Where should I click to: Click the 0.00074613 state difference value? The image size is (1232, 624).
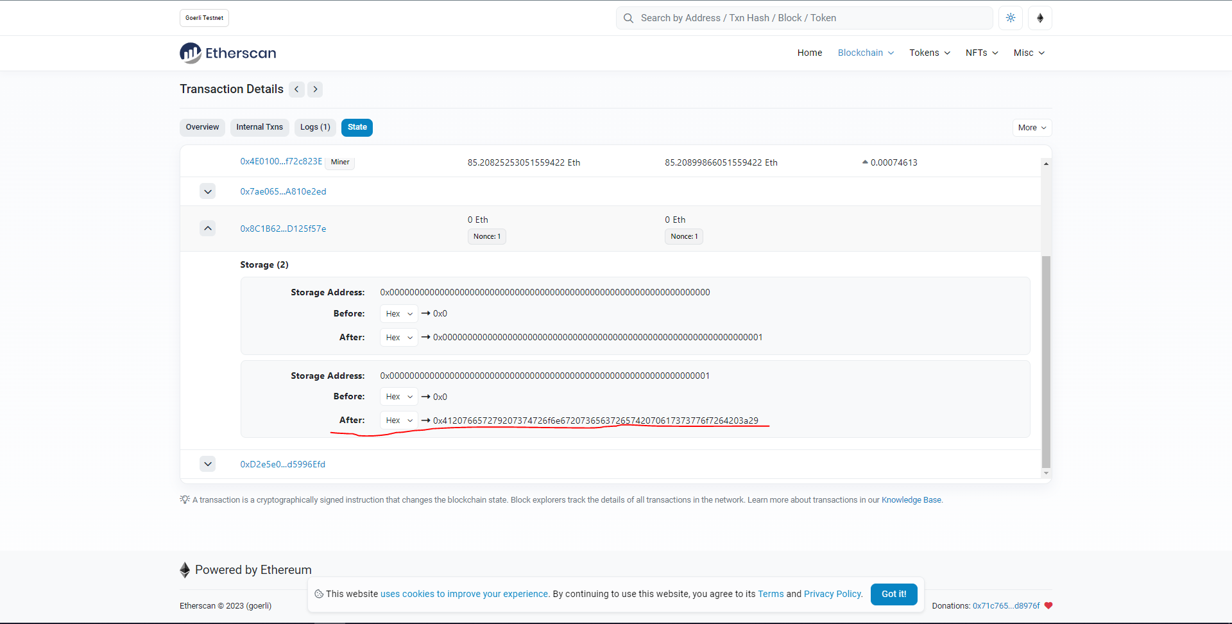pyautogui.click(x=894, y=162)
